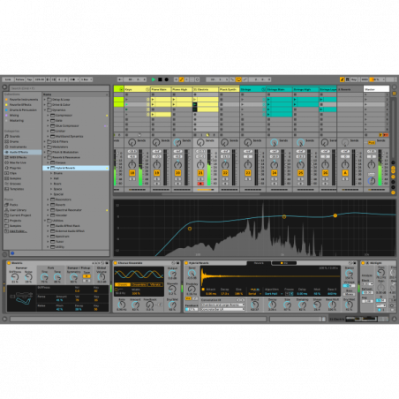This screenshot has width=399, height=399.
Task: Expand the Glue Compressor presets
Action: (x=48, y=126)
